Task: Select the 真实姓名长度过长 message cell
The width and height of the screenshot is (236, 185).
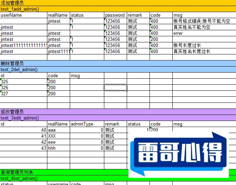Action: (x=204, y=51)
